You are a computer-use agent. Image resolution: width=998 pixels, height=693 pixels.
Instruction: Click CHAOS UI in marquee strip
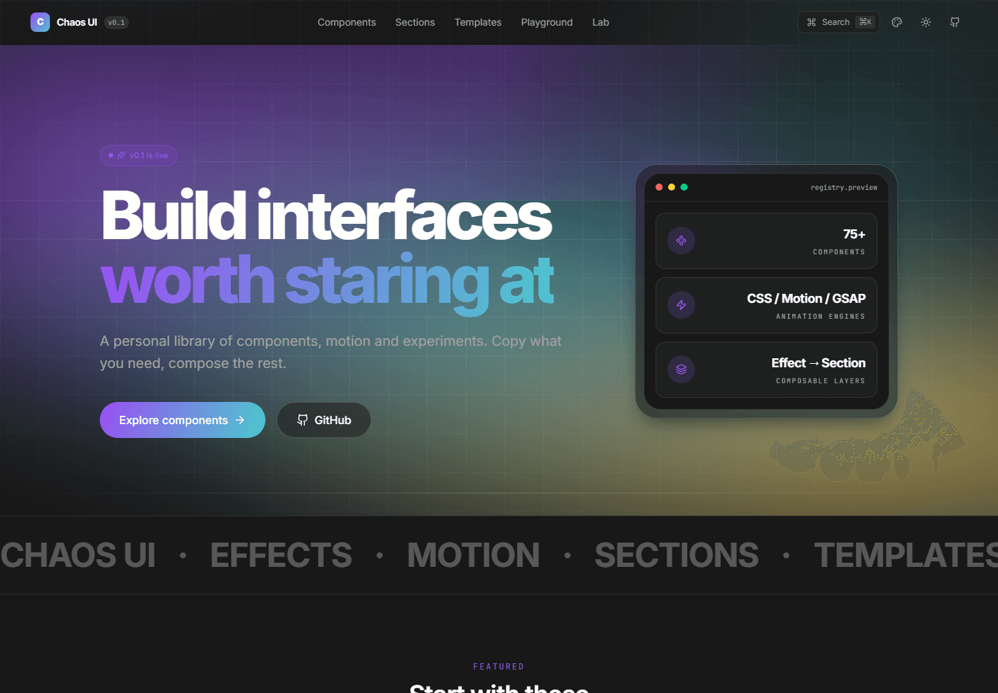78,555
